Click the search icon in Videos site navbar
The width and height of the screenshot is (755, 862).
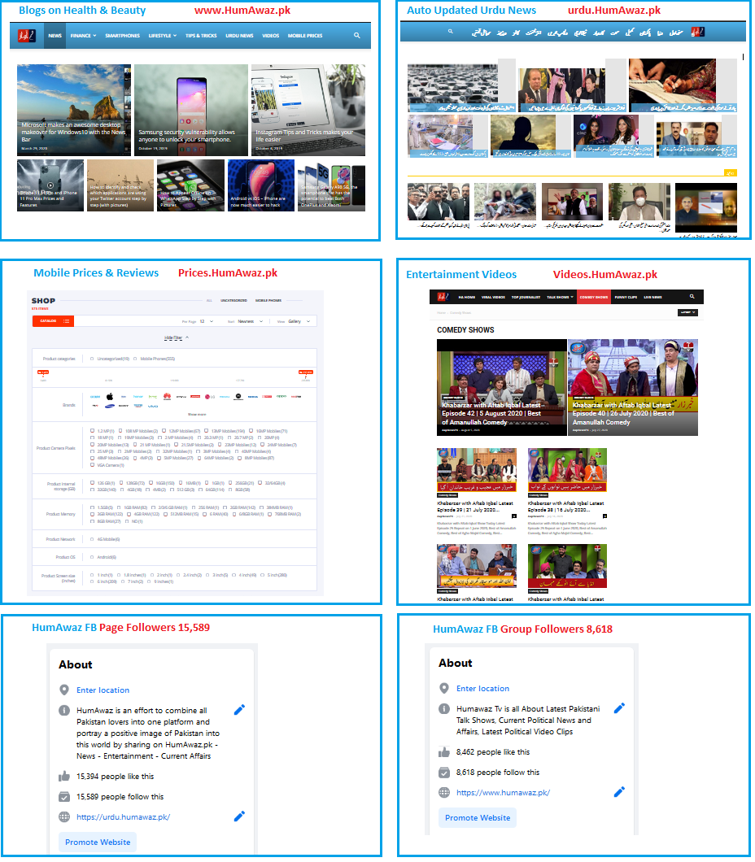[x=692, y=296]
